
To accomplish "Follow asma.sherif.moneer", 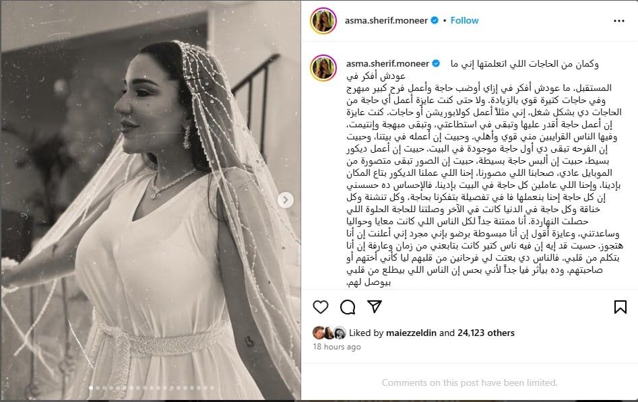I will (464, 20).
